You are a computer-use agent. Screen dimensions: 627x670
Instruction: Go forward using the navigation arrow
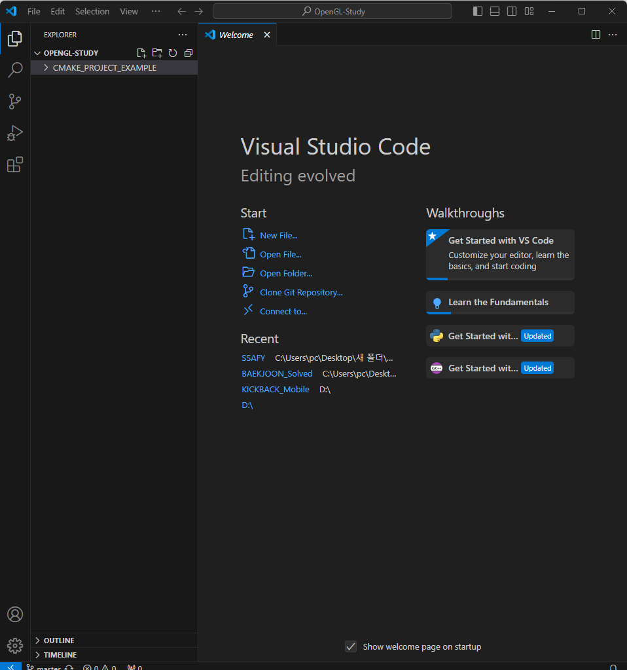pyautogui.click(x=198, y=12)
